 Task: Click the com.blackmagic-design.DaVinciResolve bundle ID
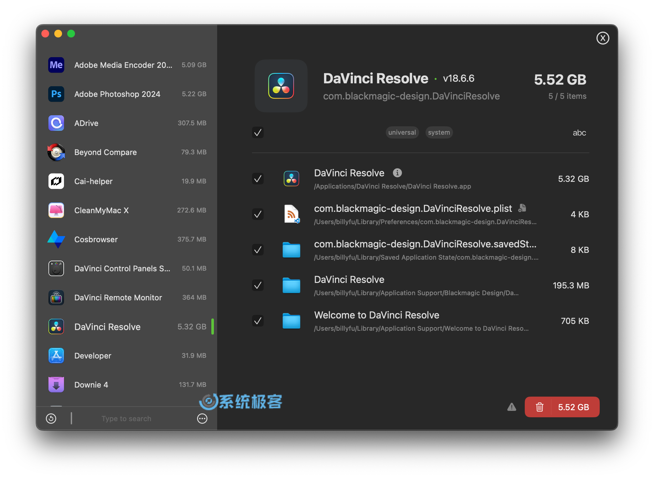coord(411,96)
